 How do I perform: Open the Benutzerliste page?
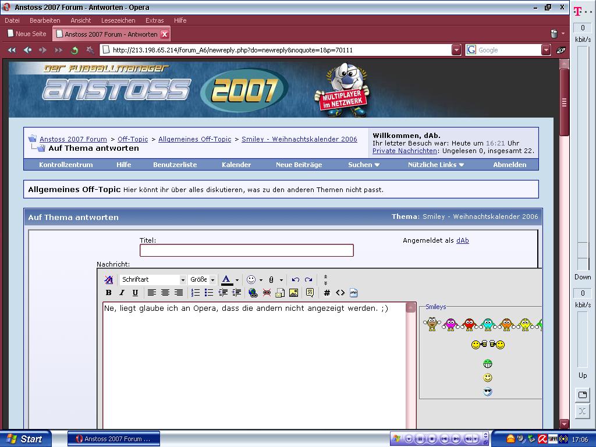pos(175,165)
